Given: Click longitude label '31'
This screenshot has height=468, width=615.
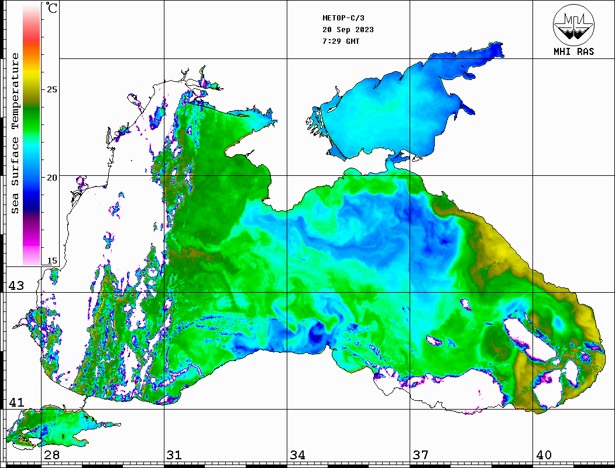Looking at the screenshot, I should (x=174, y=455).
